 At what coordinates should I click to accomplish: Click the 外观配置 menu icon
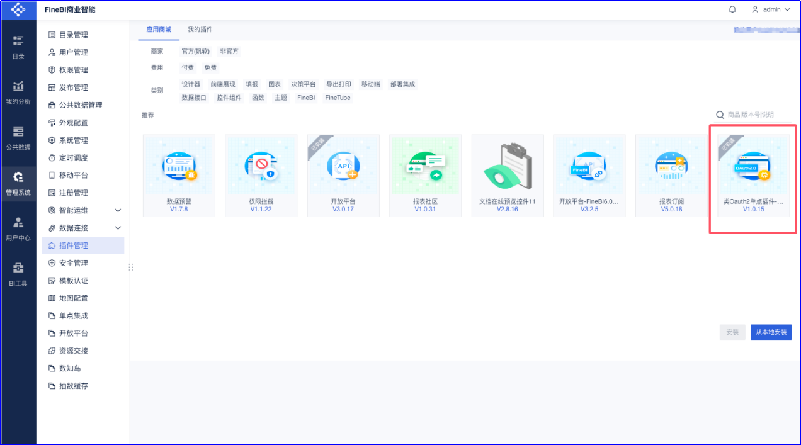pyautogui.click(x=52, y=123)
